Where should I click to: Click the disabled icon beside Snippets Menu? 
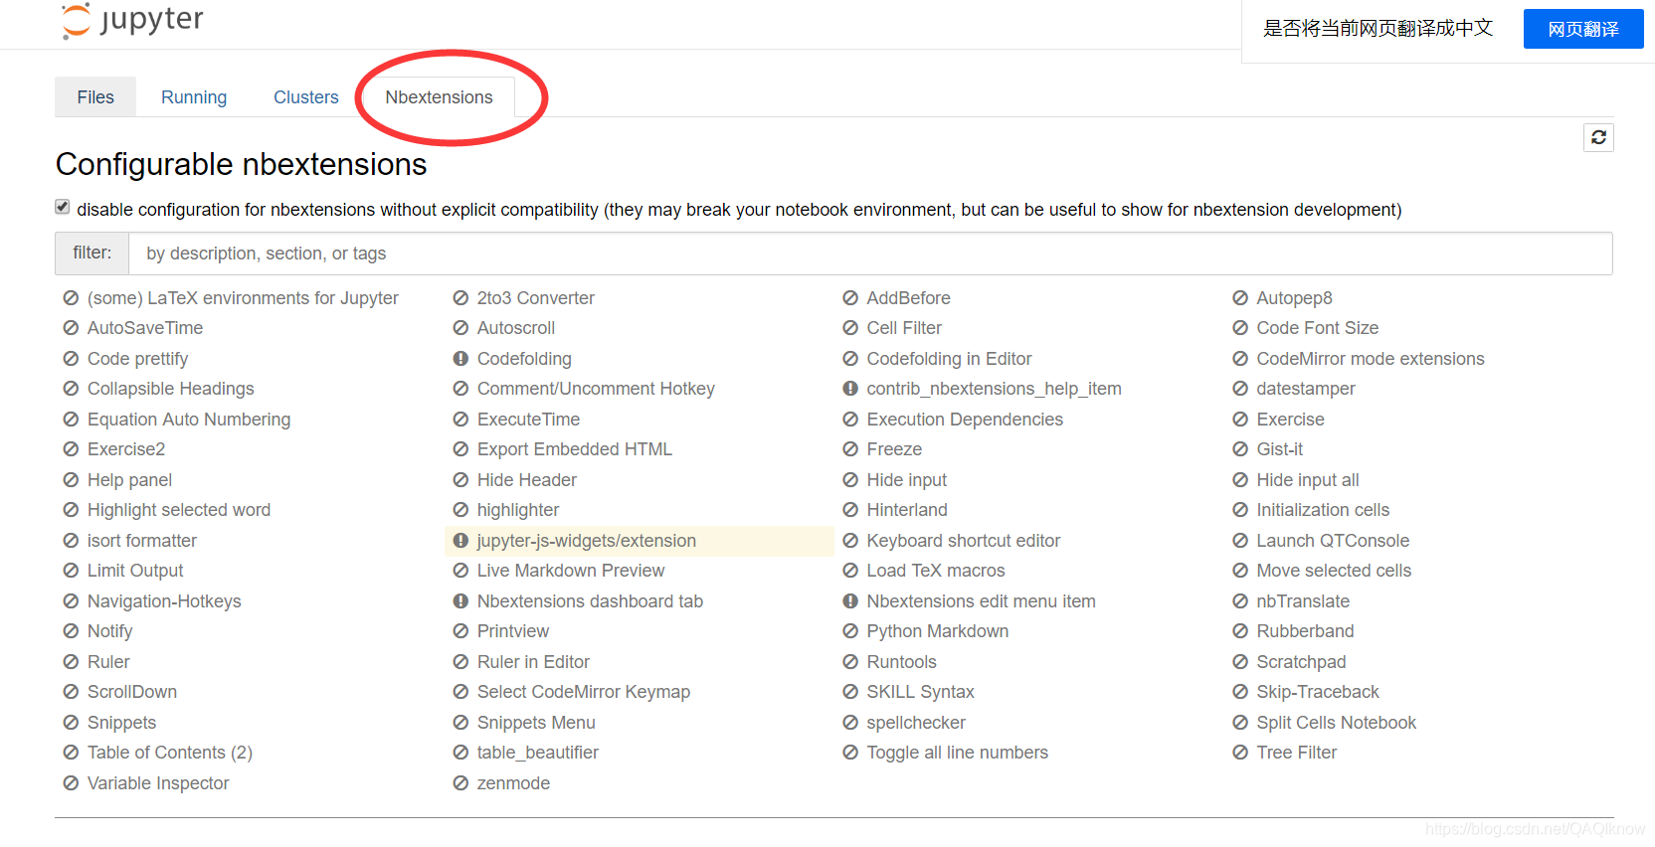point(460,723)
